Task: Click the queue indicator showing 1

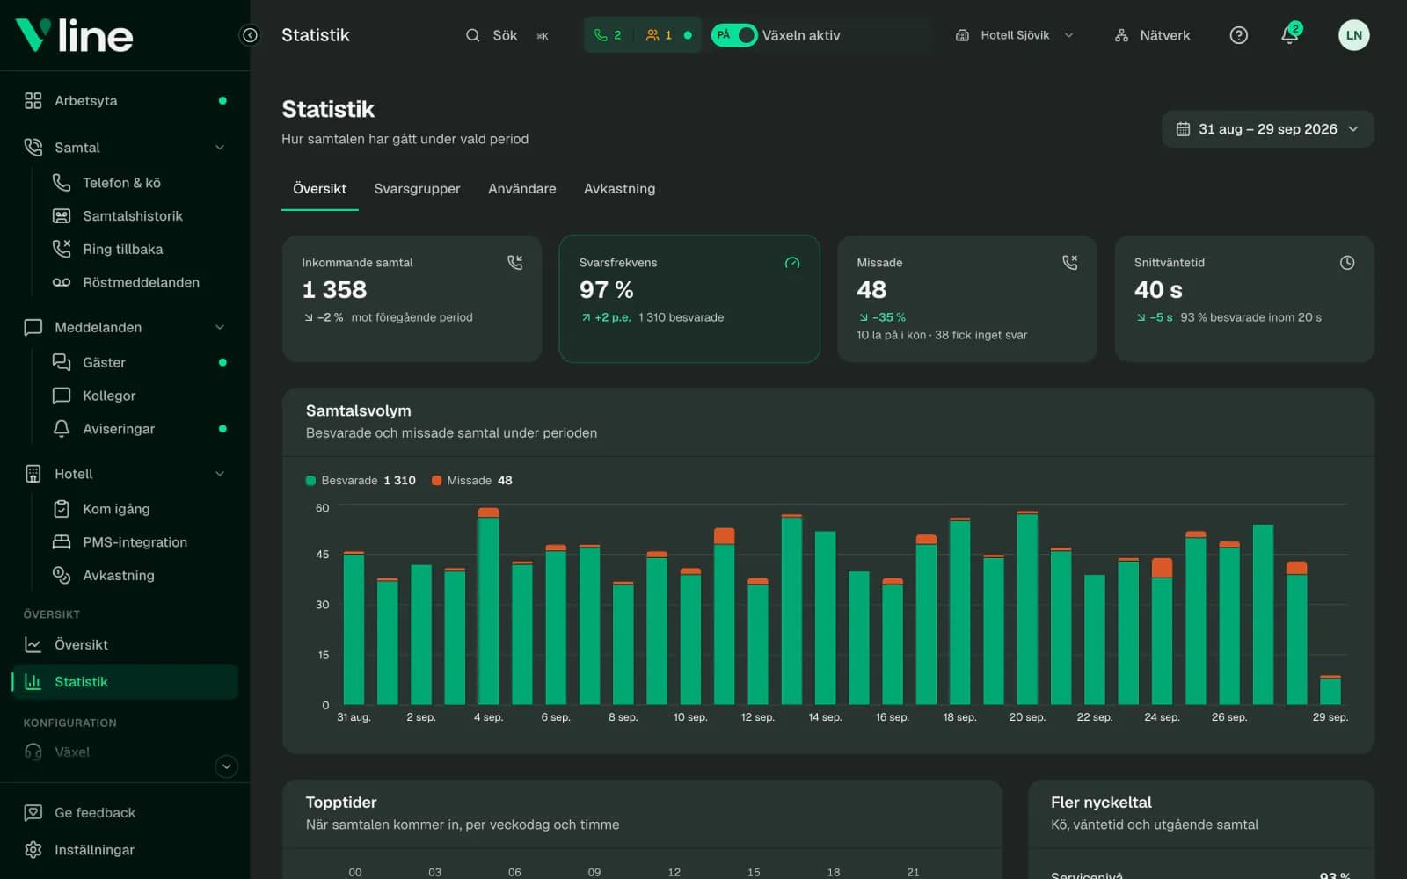Action: 659,35
